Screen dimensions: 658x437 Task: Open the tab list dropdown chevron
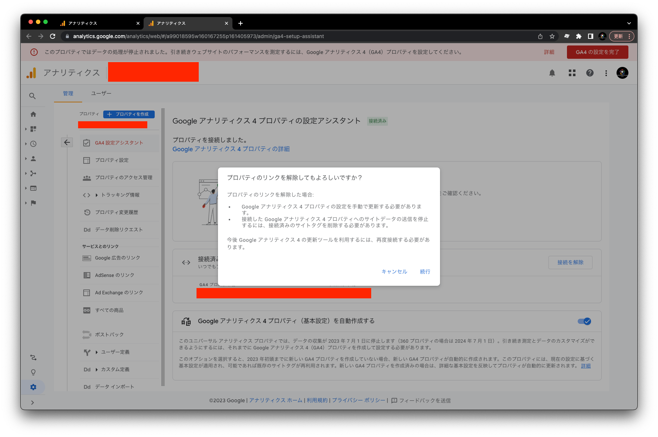629,23
